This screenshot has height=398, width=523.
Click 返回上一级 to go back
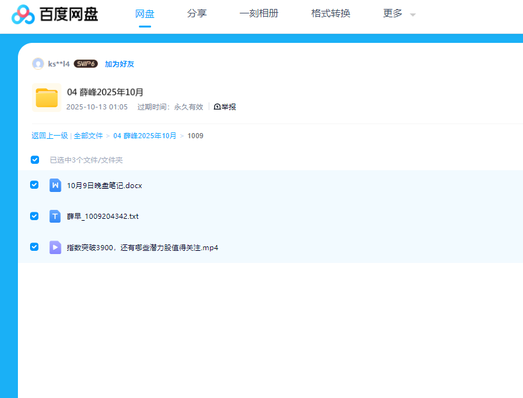tap(49, 136)
